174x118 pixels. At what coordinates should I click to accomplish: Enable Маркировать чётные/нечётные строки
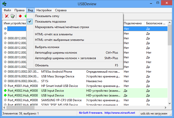pos(75,27)
